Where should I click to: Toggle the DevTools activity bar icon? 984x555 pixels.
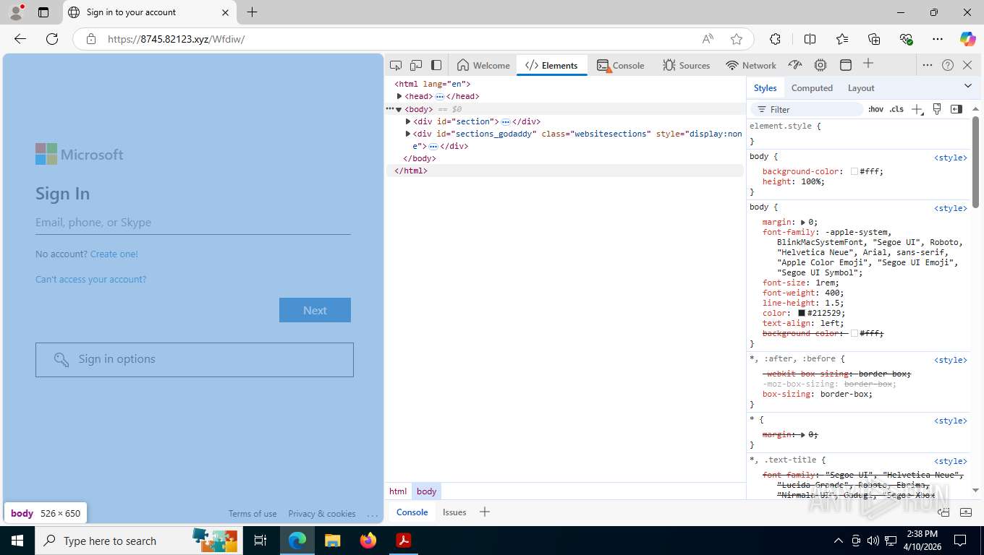pyautogui.click(x=436, y=65)
